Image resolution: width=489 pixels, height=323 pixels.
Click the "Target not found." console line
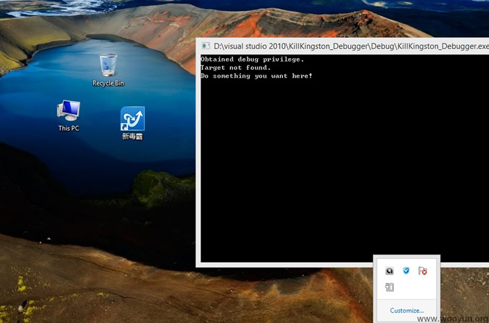(x=236, y=68)
